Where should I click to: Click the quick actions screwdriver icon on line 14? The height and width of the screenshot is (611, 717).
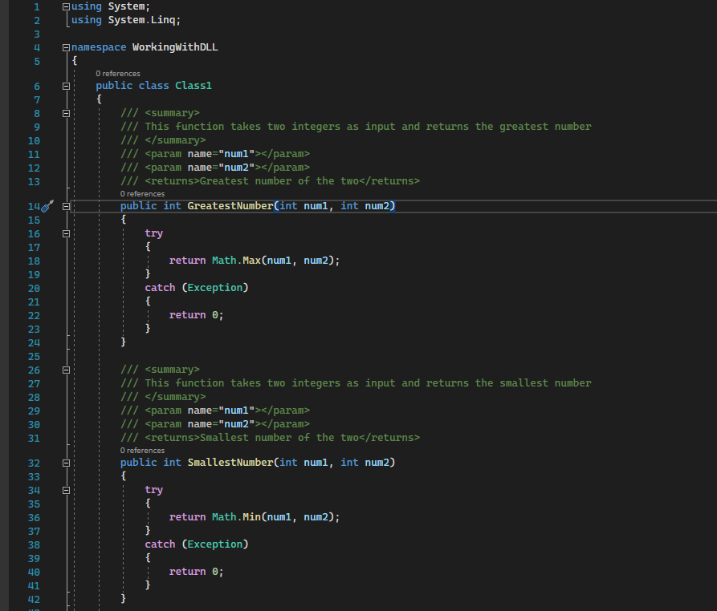click(x=47, y=206)
